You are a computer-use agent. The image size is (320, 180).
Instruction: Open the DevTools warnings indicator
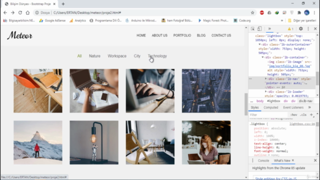[290, 29]
